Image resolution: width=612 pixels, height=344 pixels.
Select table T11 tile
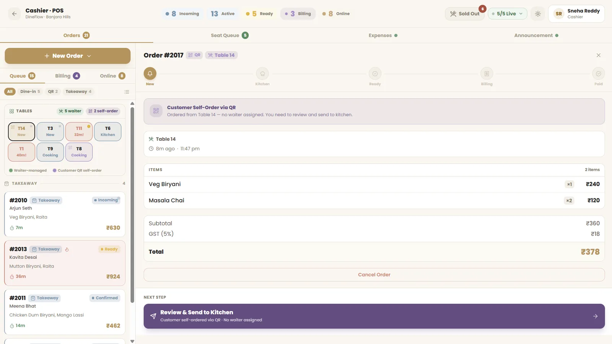click(79, 131)
